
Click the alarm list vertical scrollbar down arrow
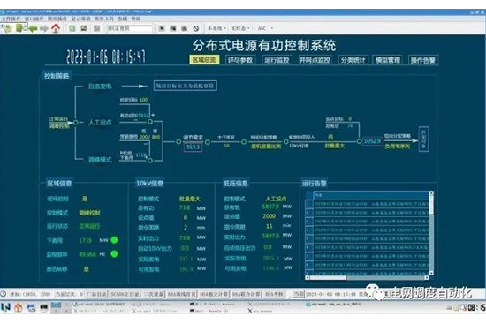coord(431,273)
